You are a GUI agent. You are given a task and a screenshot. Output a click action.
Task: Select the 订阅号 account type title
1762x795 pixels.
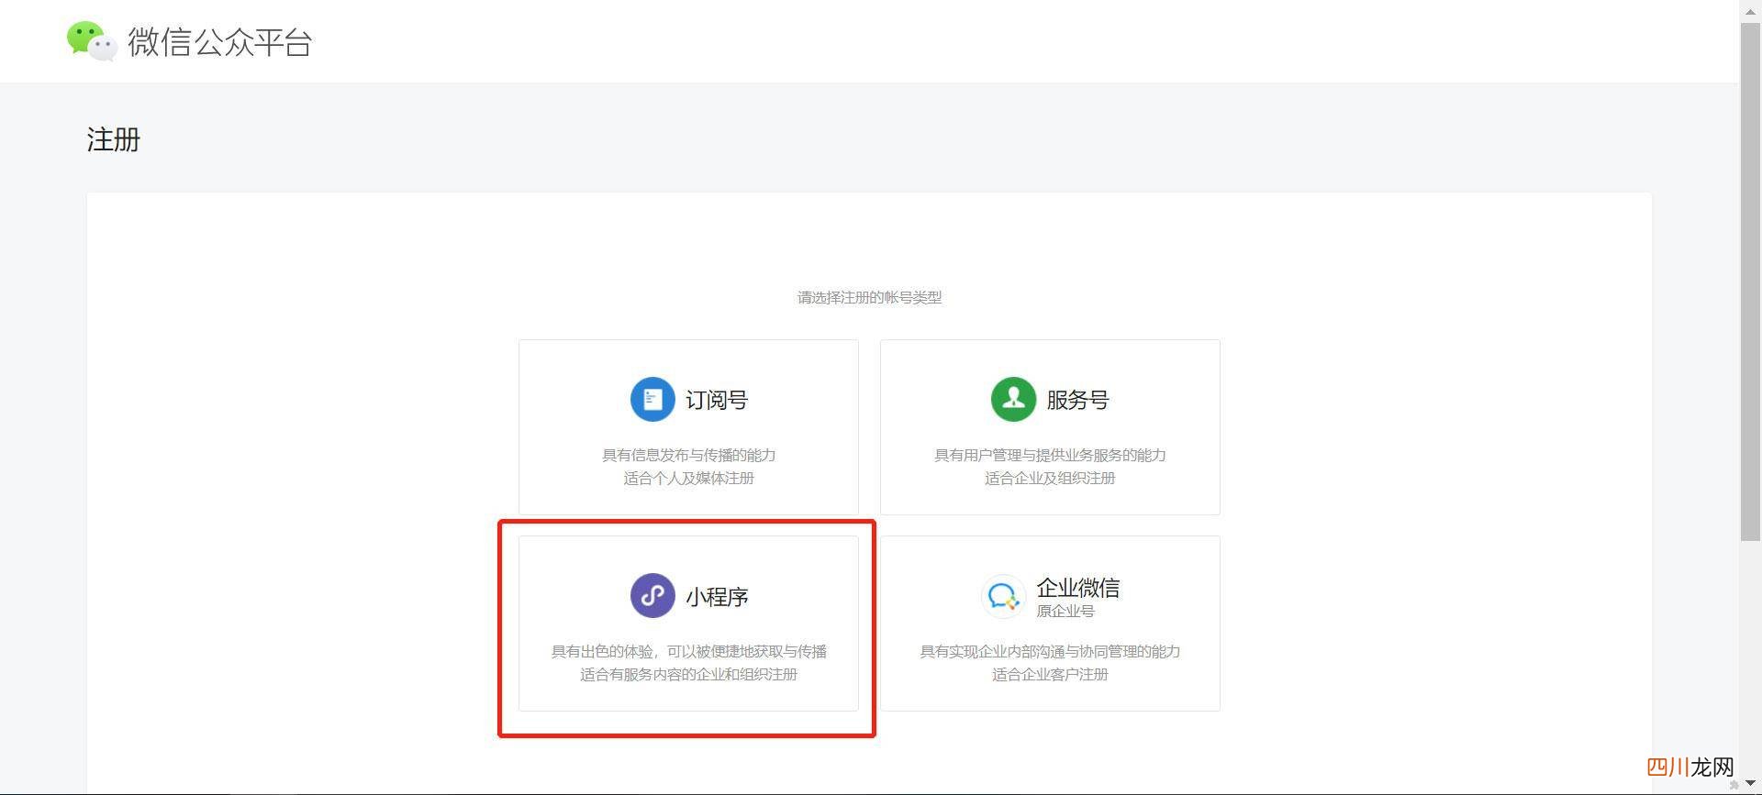[717, 400]
